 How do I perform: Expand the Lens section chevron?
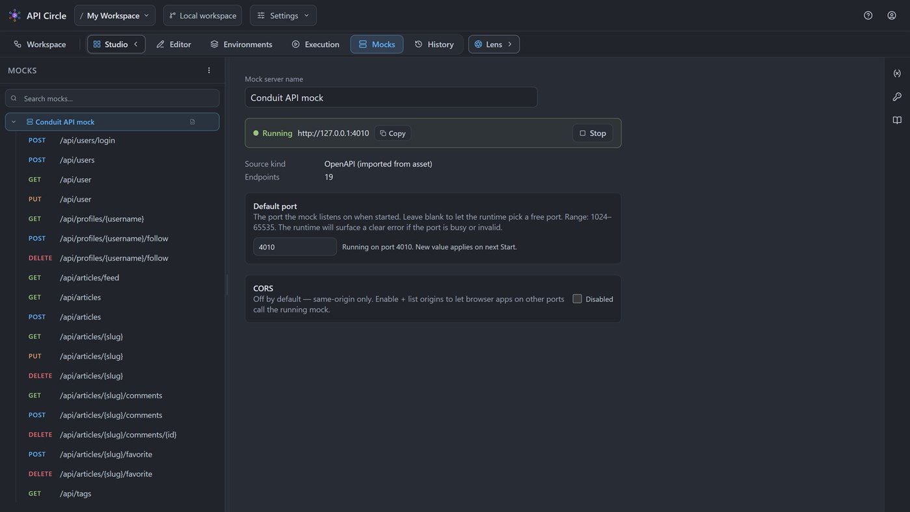[x=510, y=44]
